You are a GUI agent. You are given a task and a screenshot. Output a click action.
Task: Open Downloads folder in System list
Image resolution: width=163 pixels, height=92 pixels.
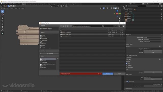coord(45,40)
